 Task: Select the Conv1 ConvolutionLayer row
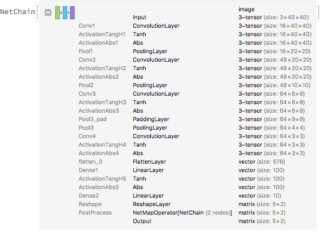[x=195, y=26]
